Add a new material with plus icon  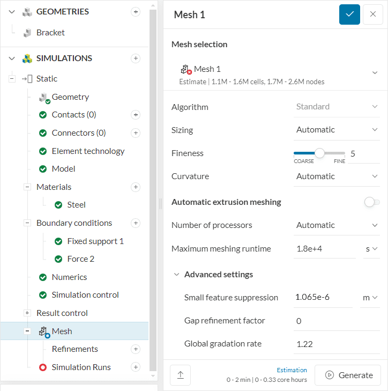tap(136, 187)
